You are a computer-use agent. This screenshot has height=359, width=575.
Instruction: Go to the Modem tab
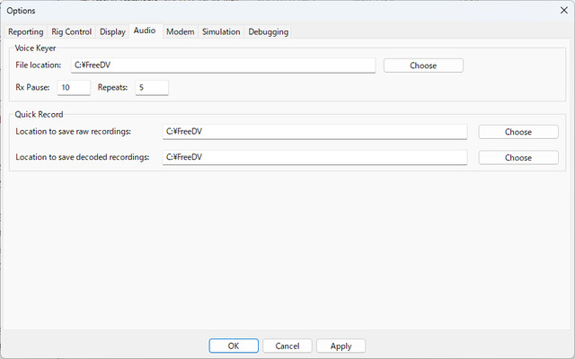click(180, 31)
